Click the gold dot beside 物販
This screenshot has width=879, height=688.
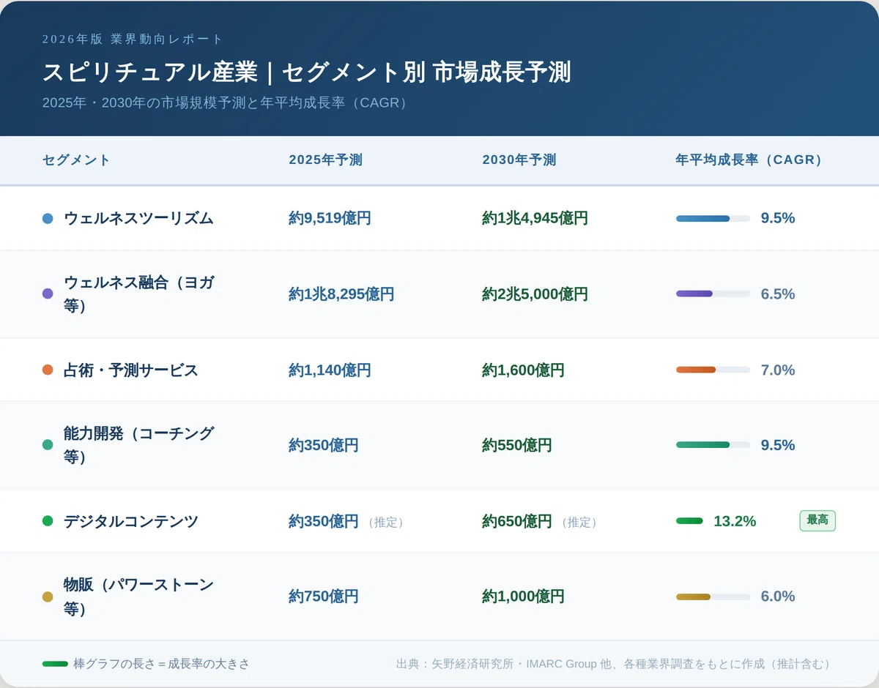point(48,597)
